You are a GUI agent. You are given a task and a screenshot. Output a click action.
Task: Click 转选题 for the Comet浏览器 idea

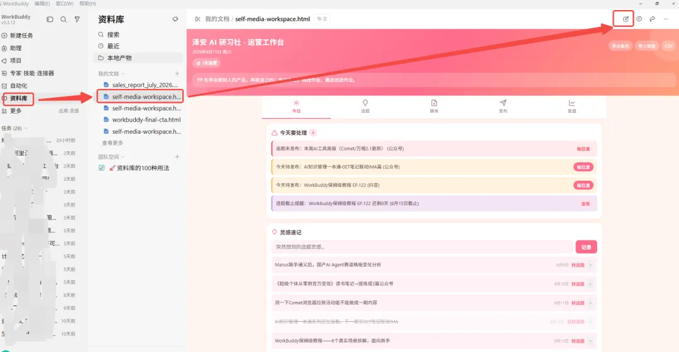click(x=578, y=303)
